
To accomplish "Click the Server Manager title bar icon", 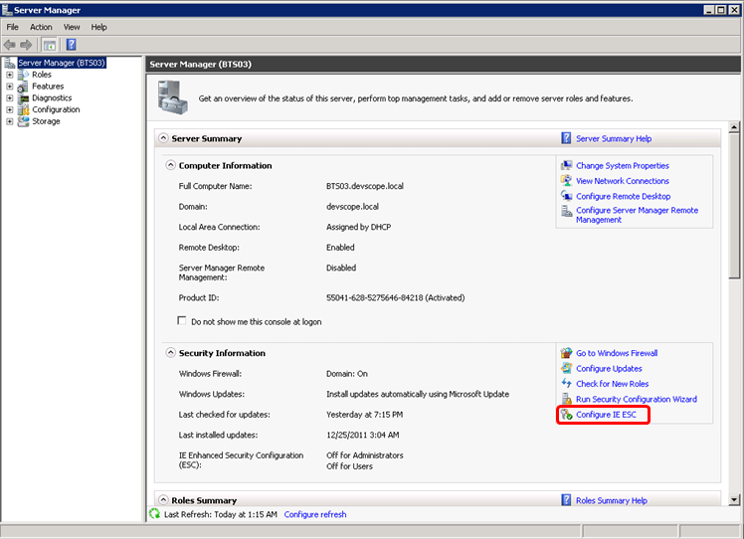I will 7,10.
